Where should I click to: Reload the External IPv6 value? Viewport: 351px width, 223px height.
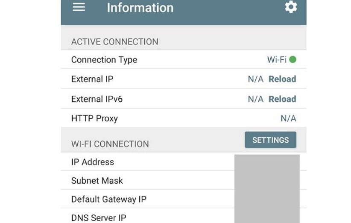[282, 99]
